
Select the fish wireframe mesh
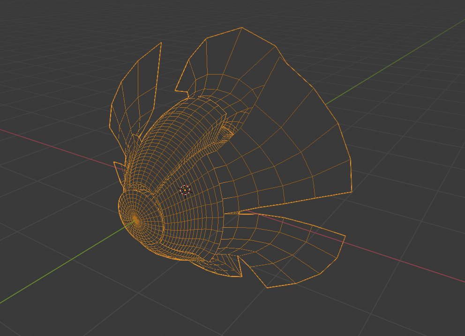[x=187, y=155]
